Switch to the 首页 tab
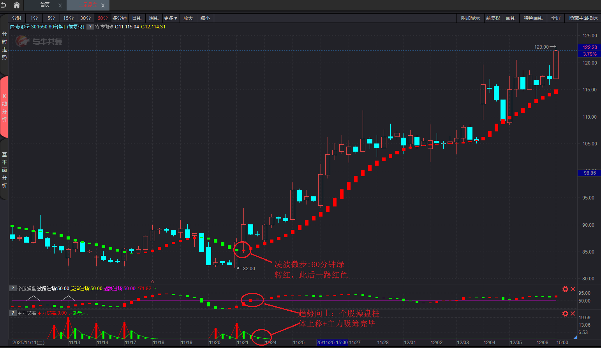 click(x=45, y=5)
